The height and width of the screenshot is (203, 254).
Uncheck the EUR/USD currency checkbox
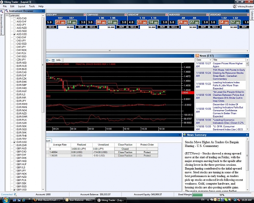coord(14,142)
